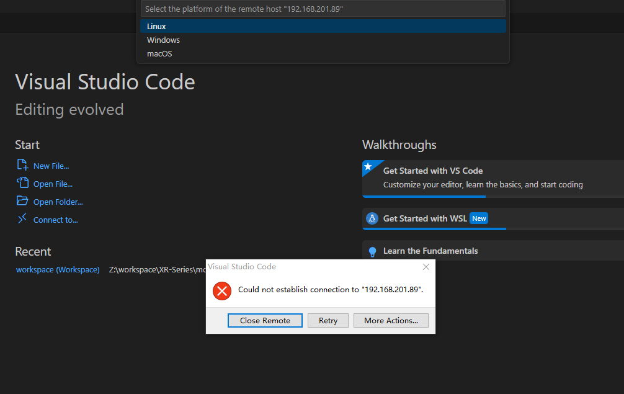Screen dimensions: 624x394
Task: Click the red error icon in the dialog
Action: click(x=222, y=291)
